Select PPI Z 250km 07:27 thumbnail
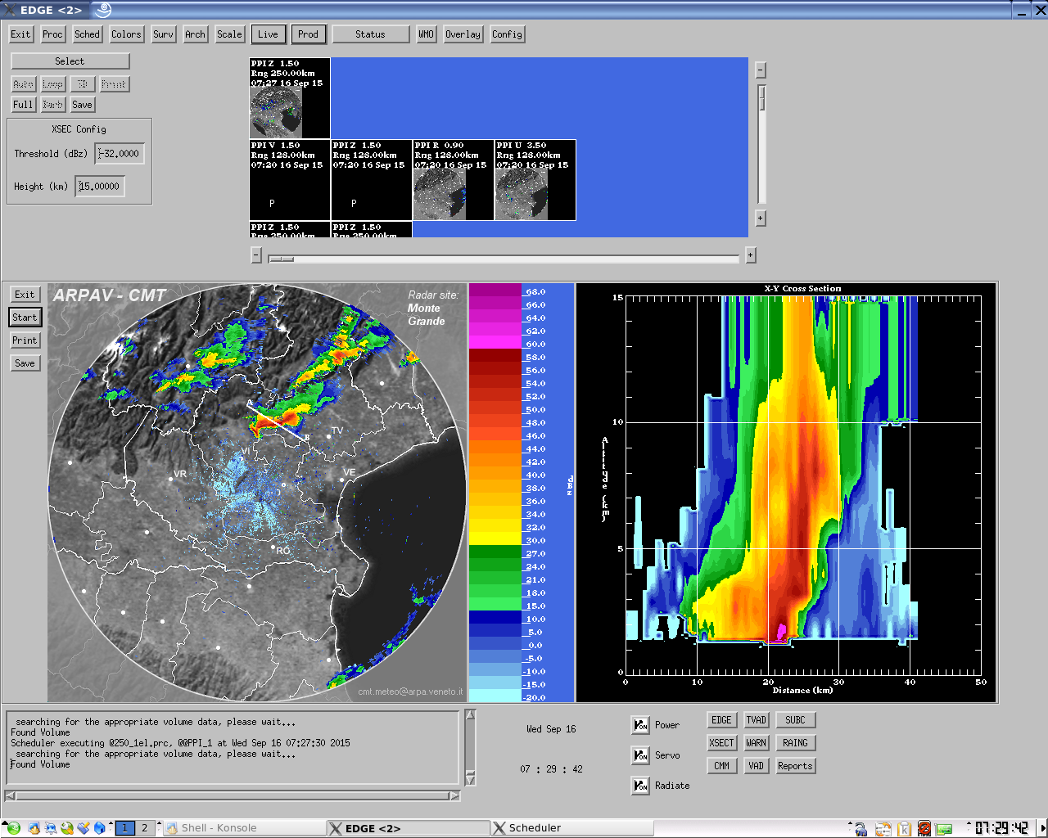The image size is (1048, 838). coord(290,98)
